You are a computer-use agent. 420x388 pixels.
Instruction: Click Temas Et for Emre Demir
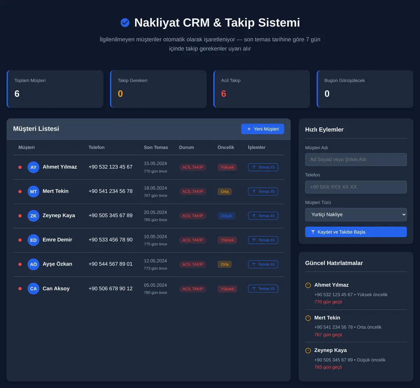click(263, 240)
